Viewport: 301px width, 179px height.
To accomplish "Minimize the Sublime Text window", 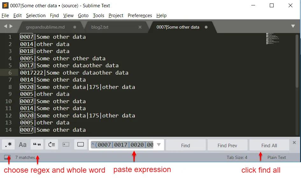I will pos(253,5).
